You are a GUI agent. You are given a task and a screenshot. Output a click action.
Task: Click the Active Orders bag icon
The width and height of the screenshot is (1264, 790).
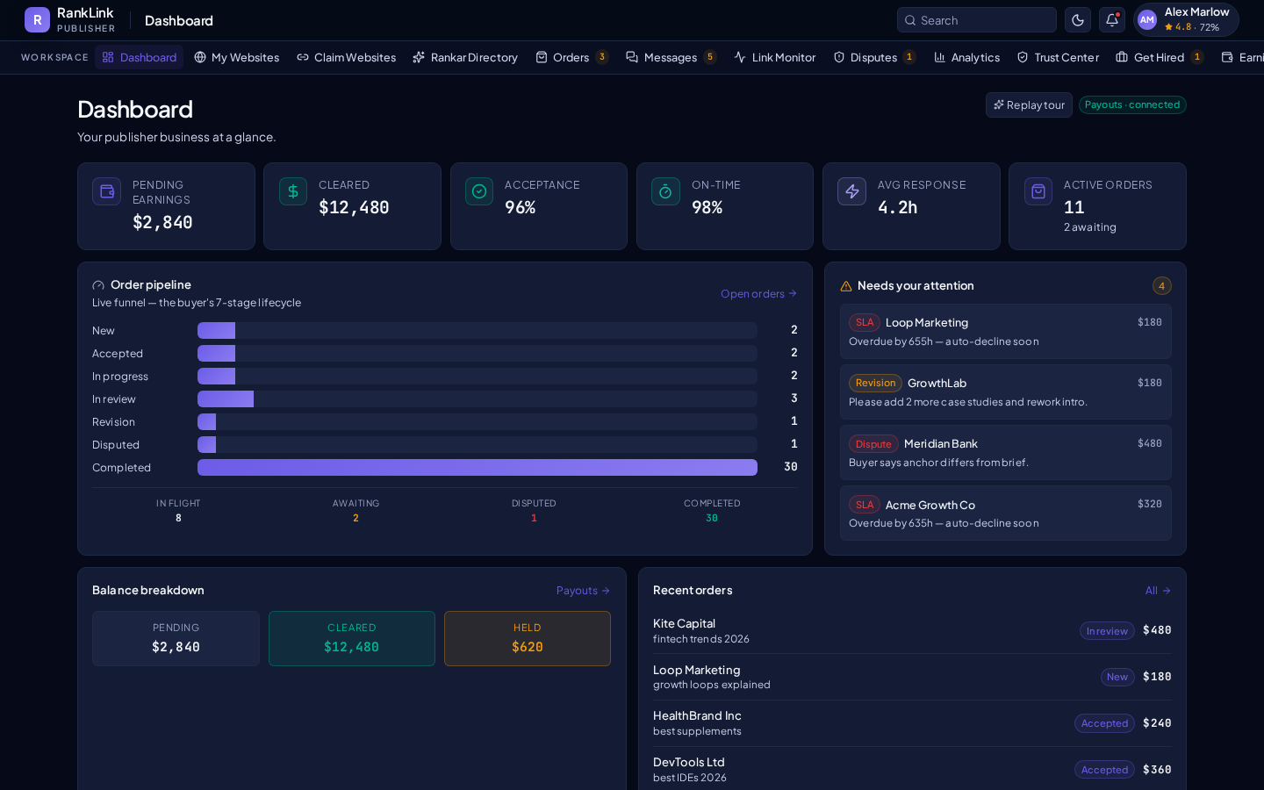1038,191
